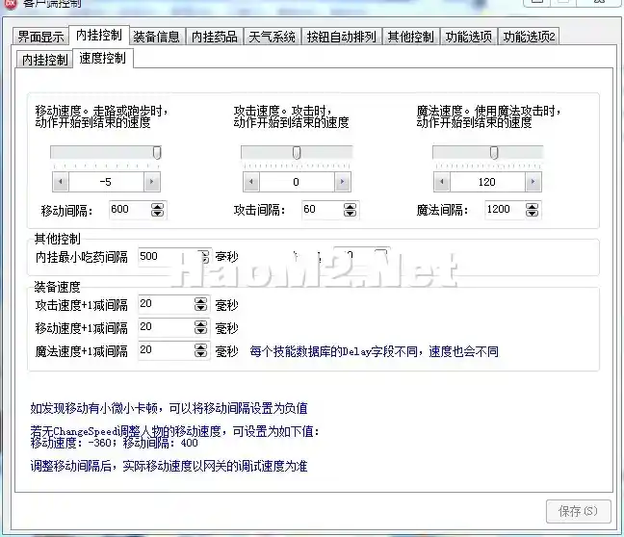Click the 攻击间隔 spinner arrows
Viewport: 624px width, 537px height.
pyautogui.click(x=350, y=210)
